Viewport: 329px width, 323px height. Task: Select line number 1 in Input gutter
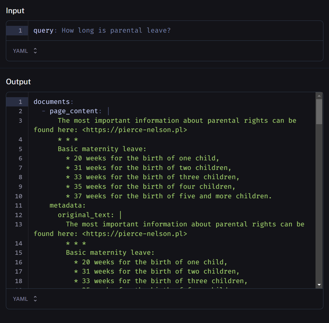20,30
